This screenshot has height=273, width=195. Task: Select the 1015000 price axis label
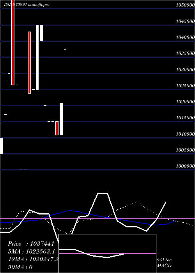(x=185, y=118)
